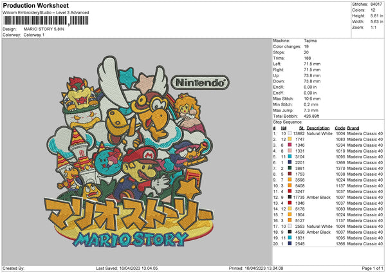Click the stitches value 84017
The width and height of the screenshot is (386, 273).
pyautogui.click(x=376, y=5)
